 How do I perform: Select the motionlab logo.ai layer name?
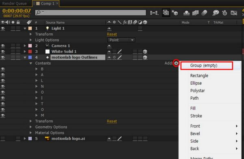68,138
